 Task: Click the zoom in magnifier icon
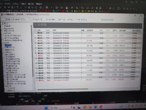33,8
